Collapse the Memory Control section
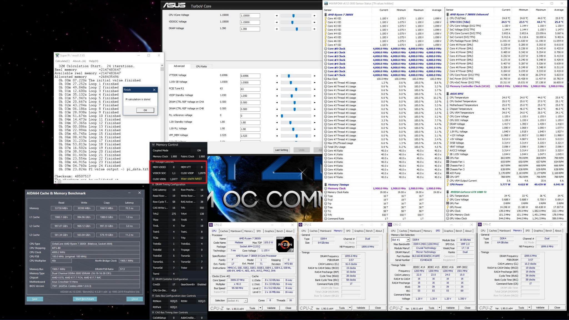 (153, 145)
